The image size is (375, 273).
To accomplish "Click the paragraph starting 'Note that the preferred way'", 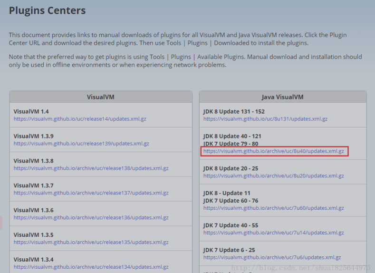I will pos(185,61).
